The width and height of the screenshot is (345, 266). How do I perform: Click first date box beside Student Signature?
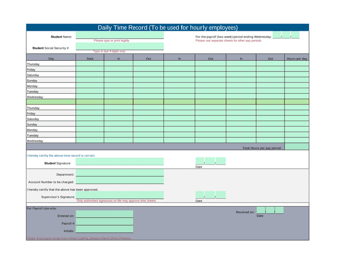[x=200, y=160]
